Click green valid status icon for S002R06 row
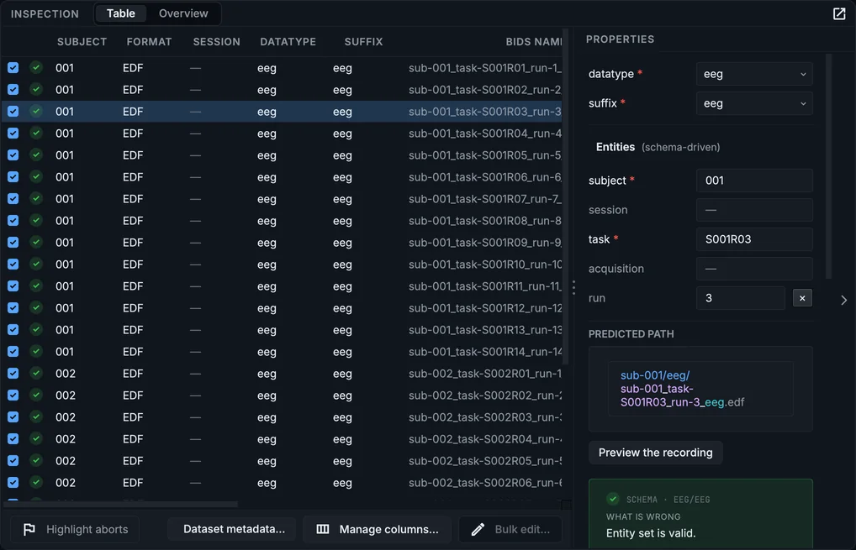Viewport: 856px width, 550px height. (36, 483)
